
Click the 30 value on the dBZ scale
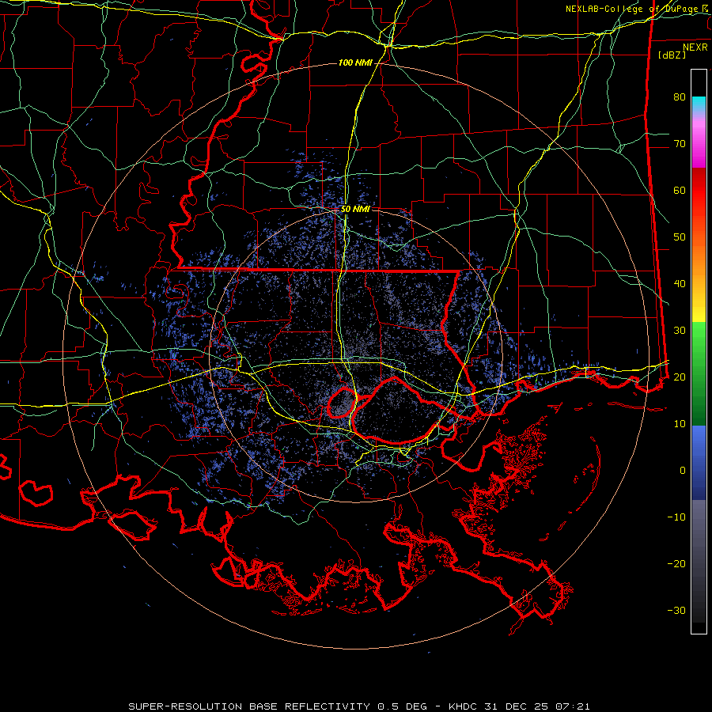click(x=680, y=331)
